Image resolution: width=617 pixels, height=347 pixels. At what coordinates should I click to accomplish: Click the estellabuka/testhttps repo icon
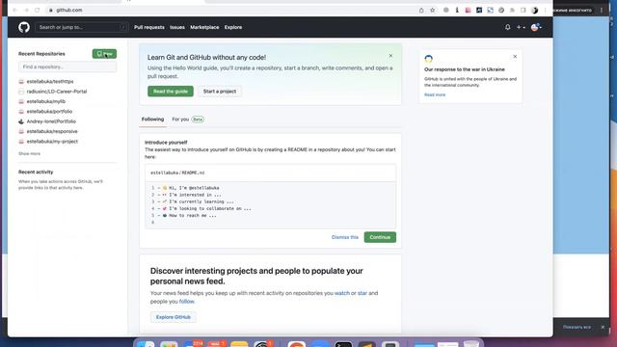[21, 81]
